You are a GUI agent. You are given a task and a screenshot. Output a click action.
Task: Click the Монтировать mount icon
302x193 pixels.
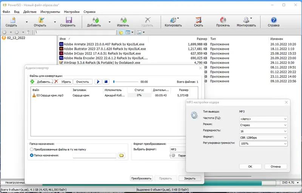[x=246, y=20]
